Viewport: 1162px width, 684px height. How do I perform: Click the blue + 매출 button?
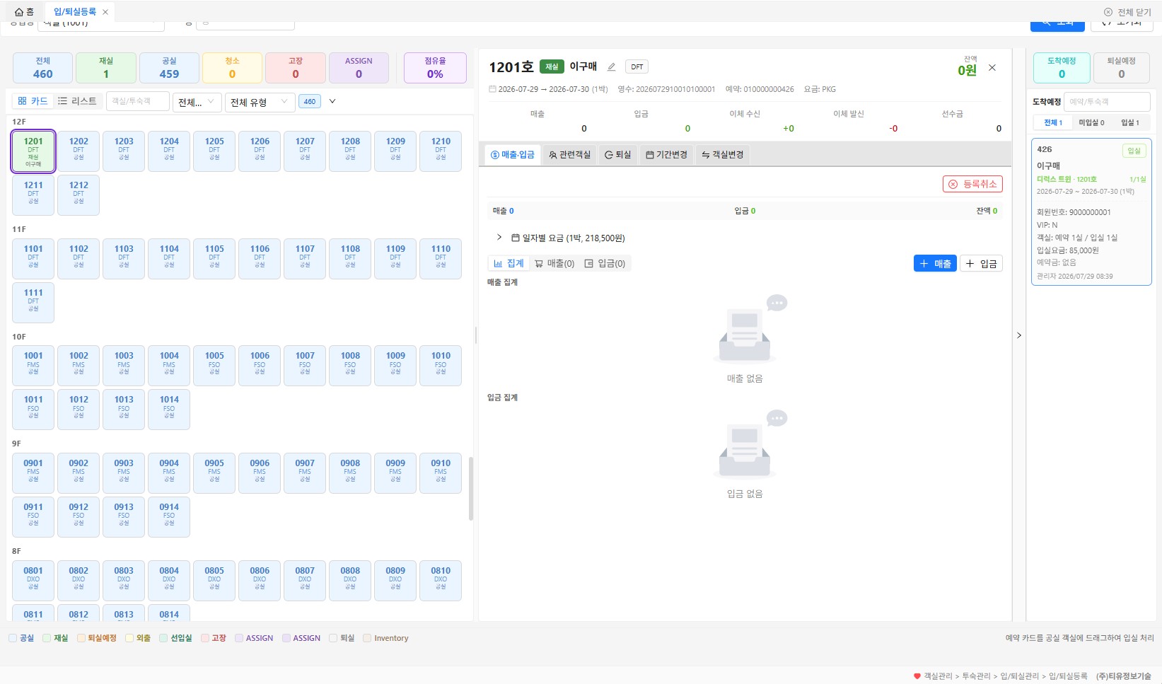935,263
